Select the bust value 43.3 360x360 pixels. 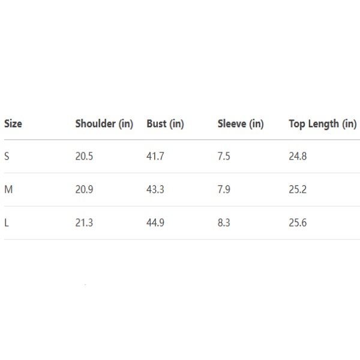[155, 190]
